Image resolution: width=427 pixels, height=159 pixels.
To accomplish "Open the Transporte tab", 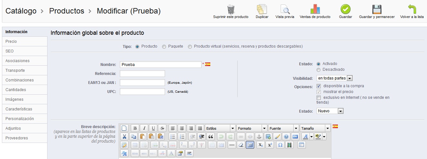I will [x=25, y=70].
